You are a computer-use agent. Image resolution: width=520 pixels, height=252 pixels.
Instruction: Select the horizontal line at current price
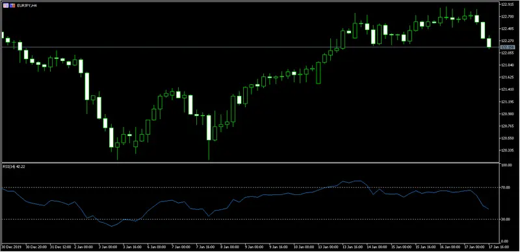(250, 47)
